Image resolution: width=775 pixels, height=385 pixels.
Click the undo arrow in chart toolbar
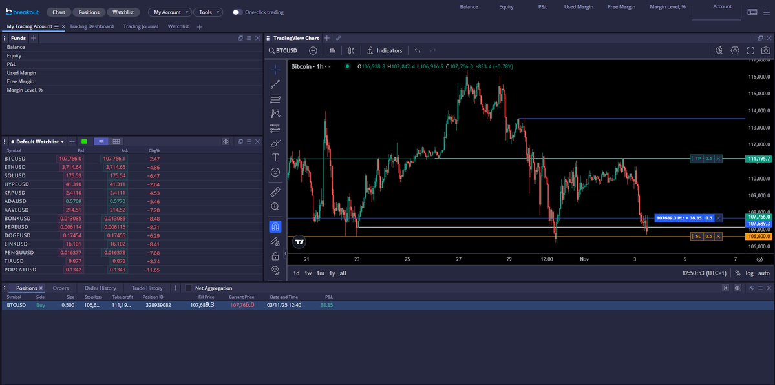[x=418, y=50]
